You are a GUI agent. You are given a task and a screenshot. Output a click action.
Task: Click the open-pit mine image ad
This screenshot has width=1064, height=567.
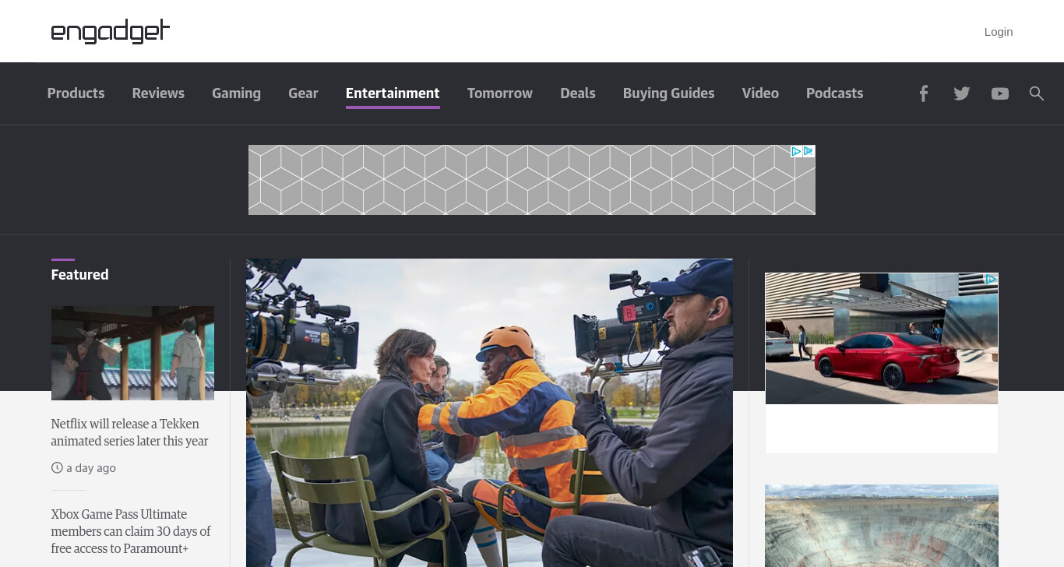(x=882, y=526)
